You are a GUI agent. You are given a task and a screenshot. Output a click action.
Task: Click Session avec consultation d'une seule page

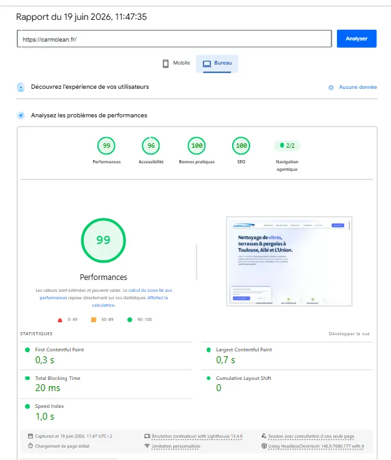pos(311,436)
